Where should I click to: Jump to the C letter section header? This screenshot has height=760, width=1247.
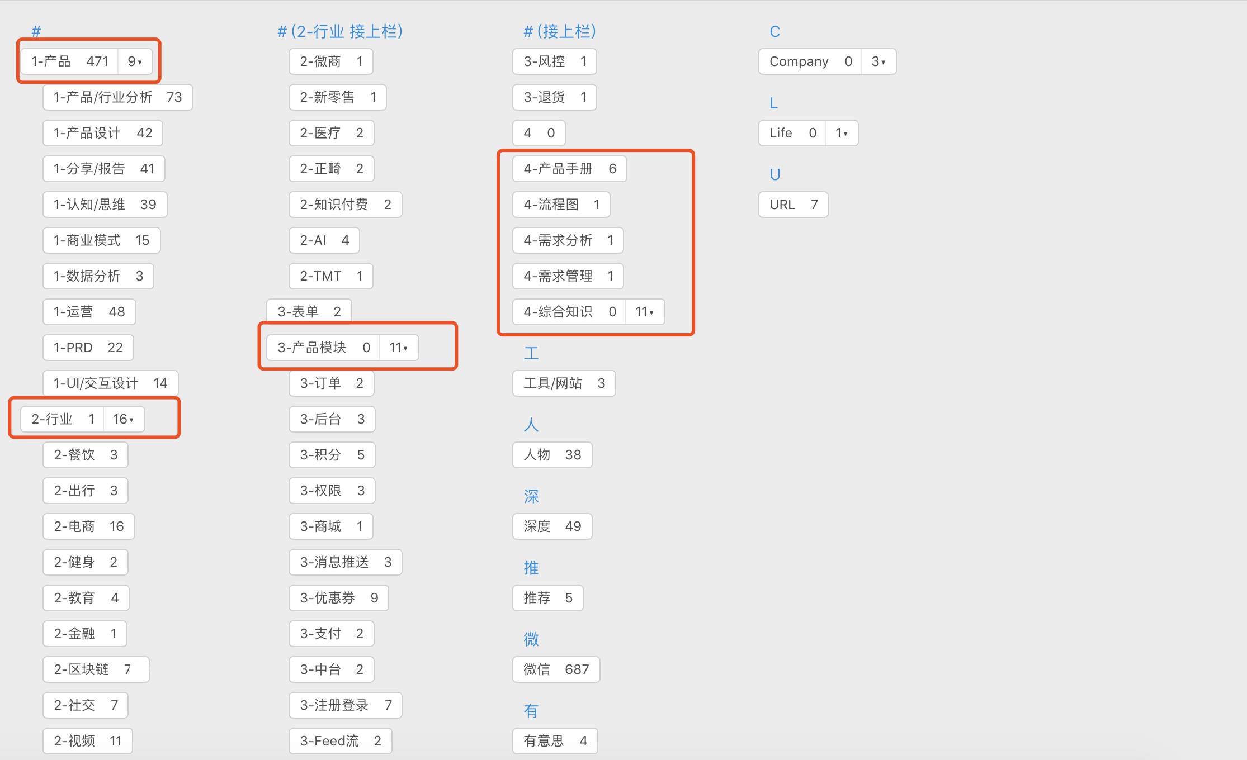(774, 32)
